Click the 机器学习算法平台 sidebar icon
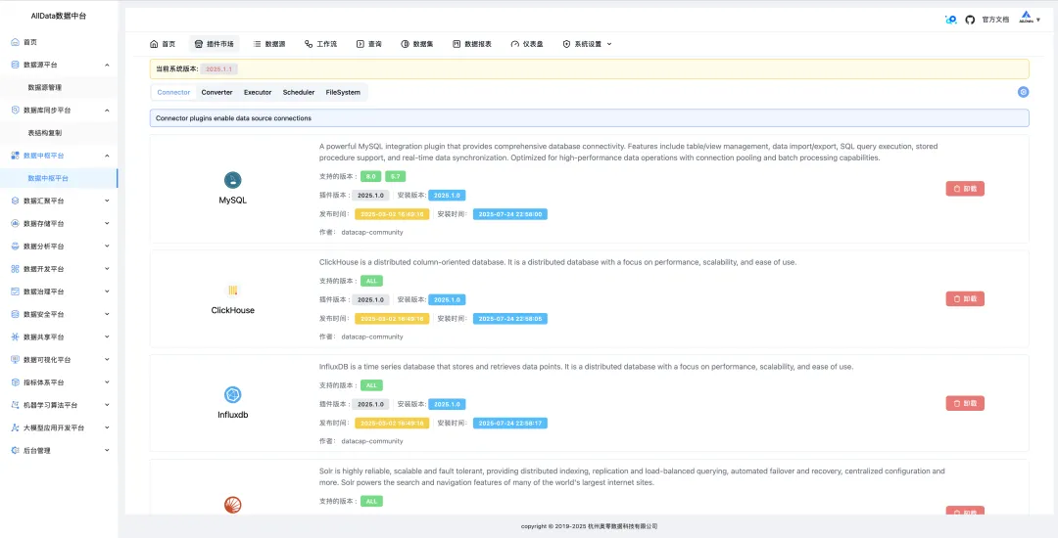Image resolution: width=1058 pixels, height=538 pixels. point(15,405)
